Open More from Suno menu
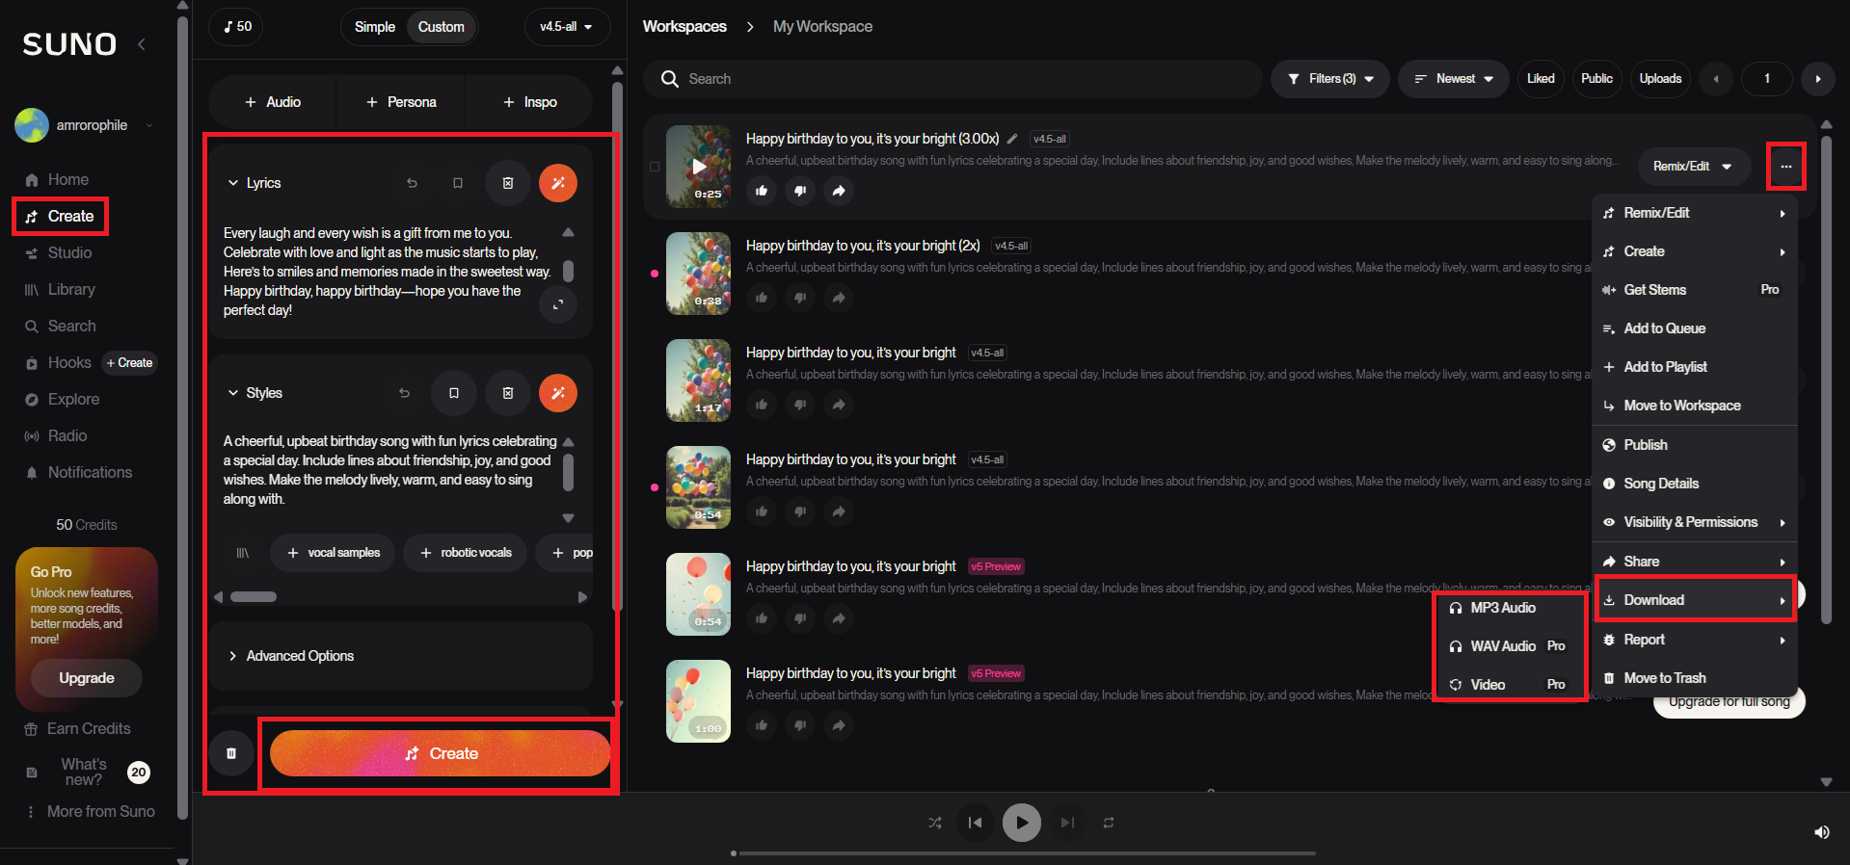 [90, 811]
